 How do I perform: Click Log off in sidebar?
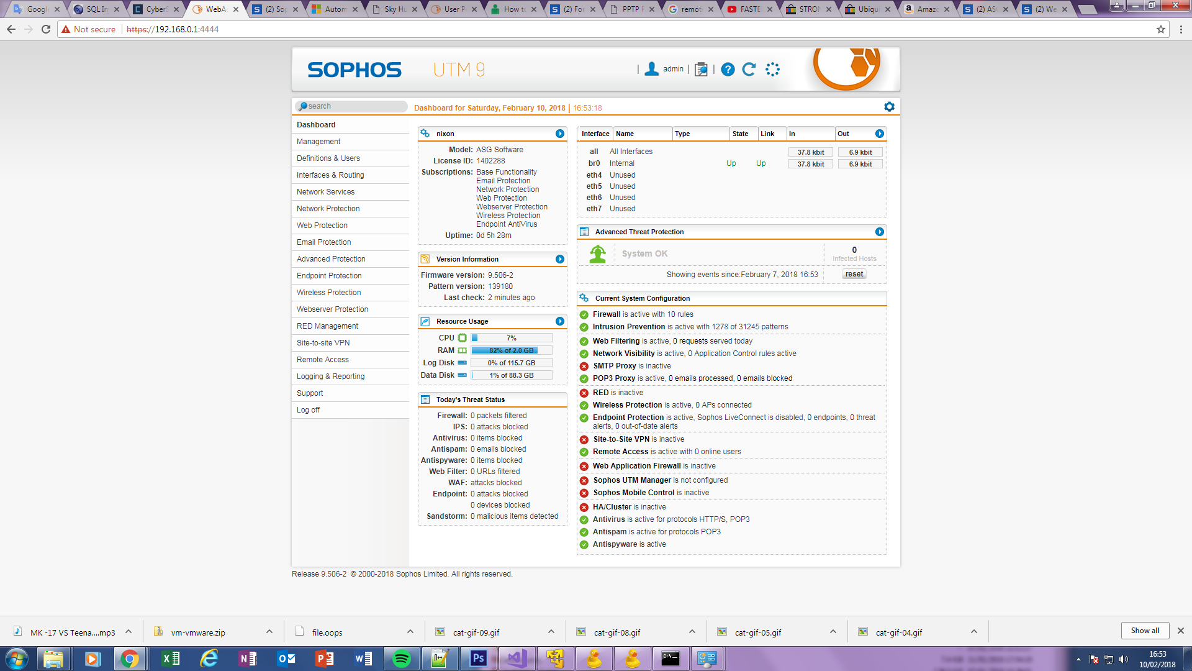[350, 410]
